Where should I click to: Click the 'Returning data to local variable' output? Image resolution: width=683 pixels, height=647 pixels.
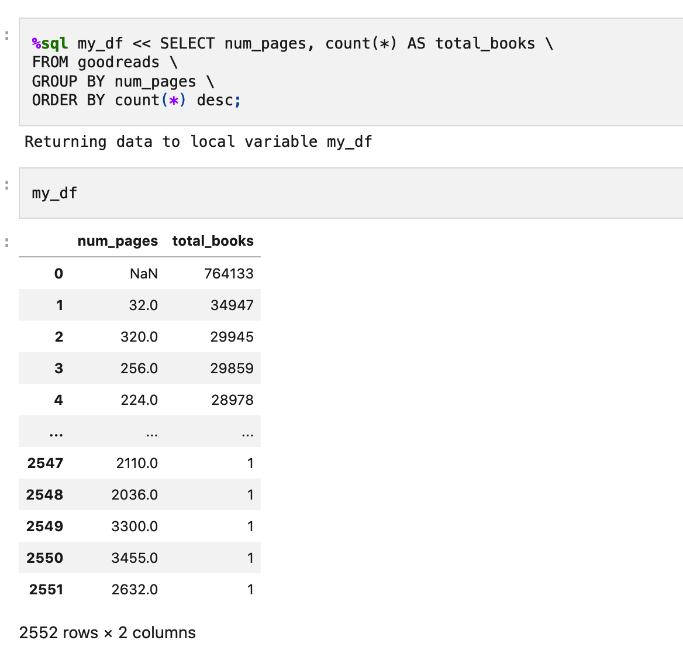click(x=198, y=142)
